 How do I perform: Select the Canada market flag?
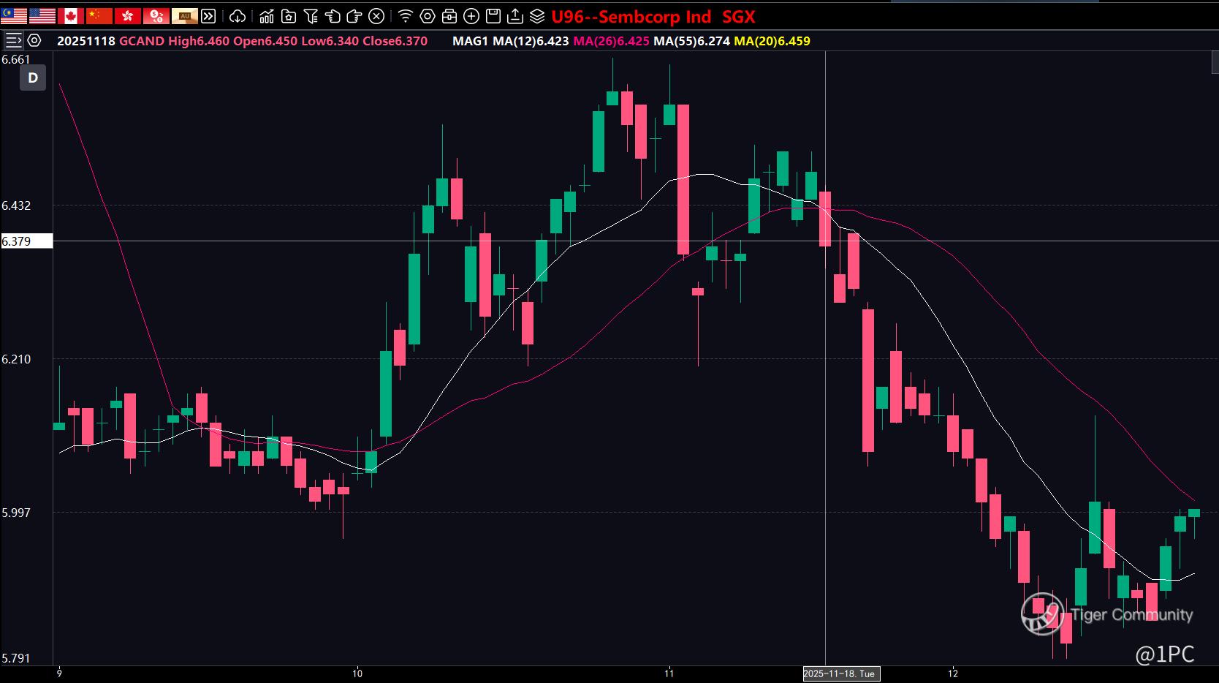pyautogui.click(x=71, y=16)
